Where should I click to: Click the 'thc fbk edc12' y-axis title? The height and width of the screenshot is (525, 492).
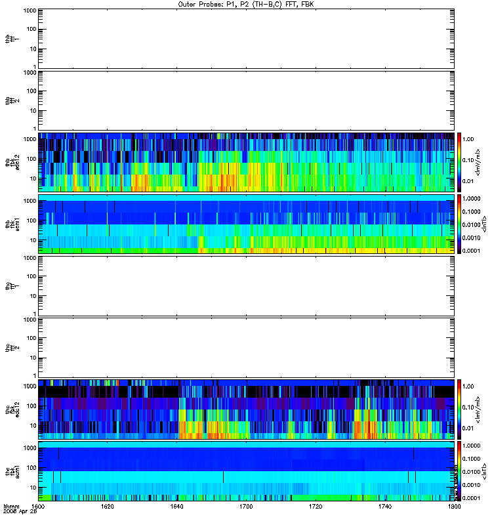coord(12,409)
